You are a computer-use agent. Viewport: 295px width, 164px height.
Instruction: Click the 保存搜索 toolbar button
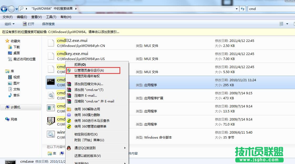[x=48, y=24]
